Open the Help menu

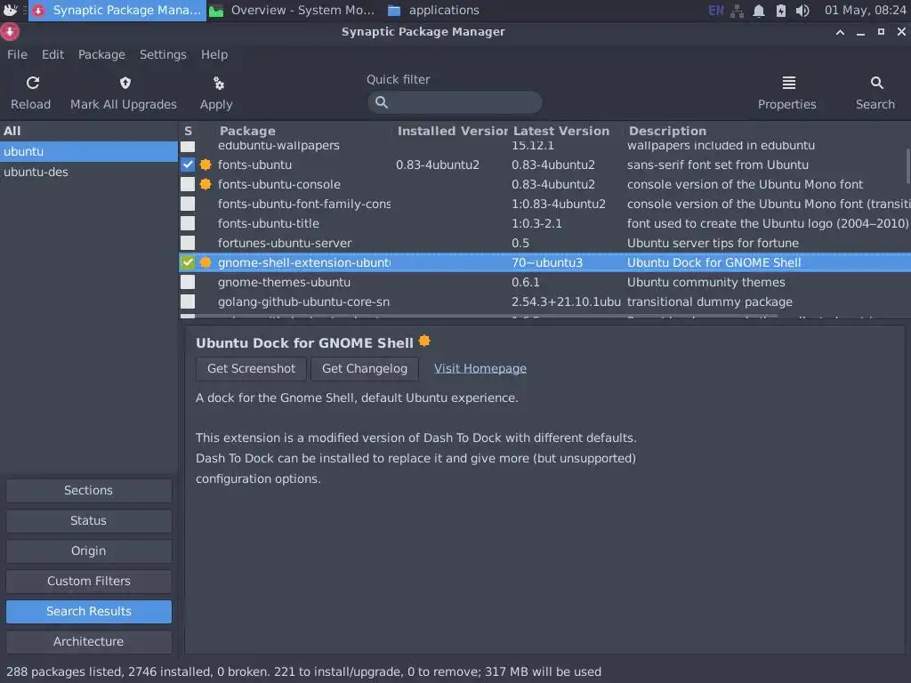(x=214, y=54)
